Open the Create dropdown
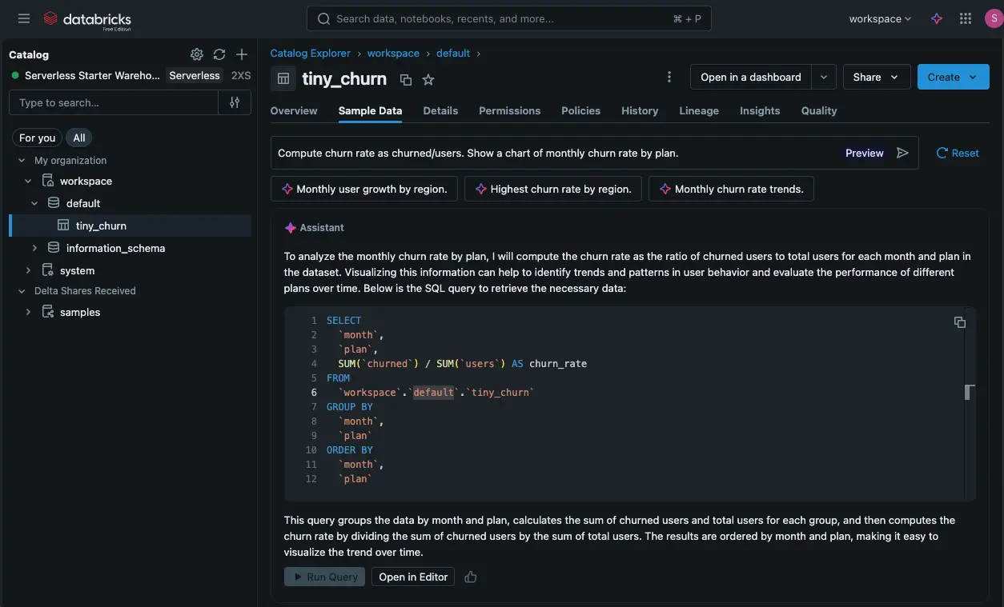This screenshot has height=607, width=1004. [x=952, y=77]
